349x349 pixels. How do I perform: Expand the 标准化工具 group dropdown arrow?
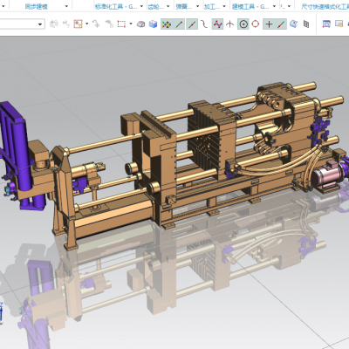141,6
